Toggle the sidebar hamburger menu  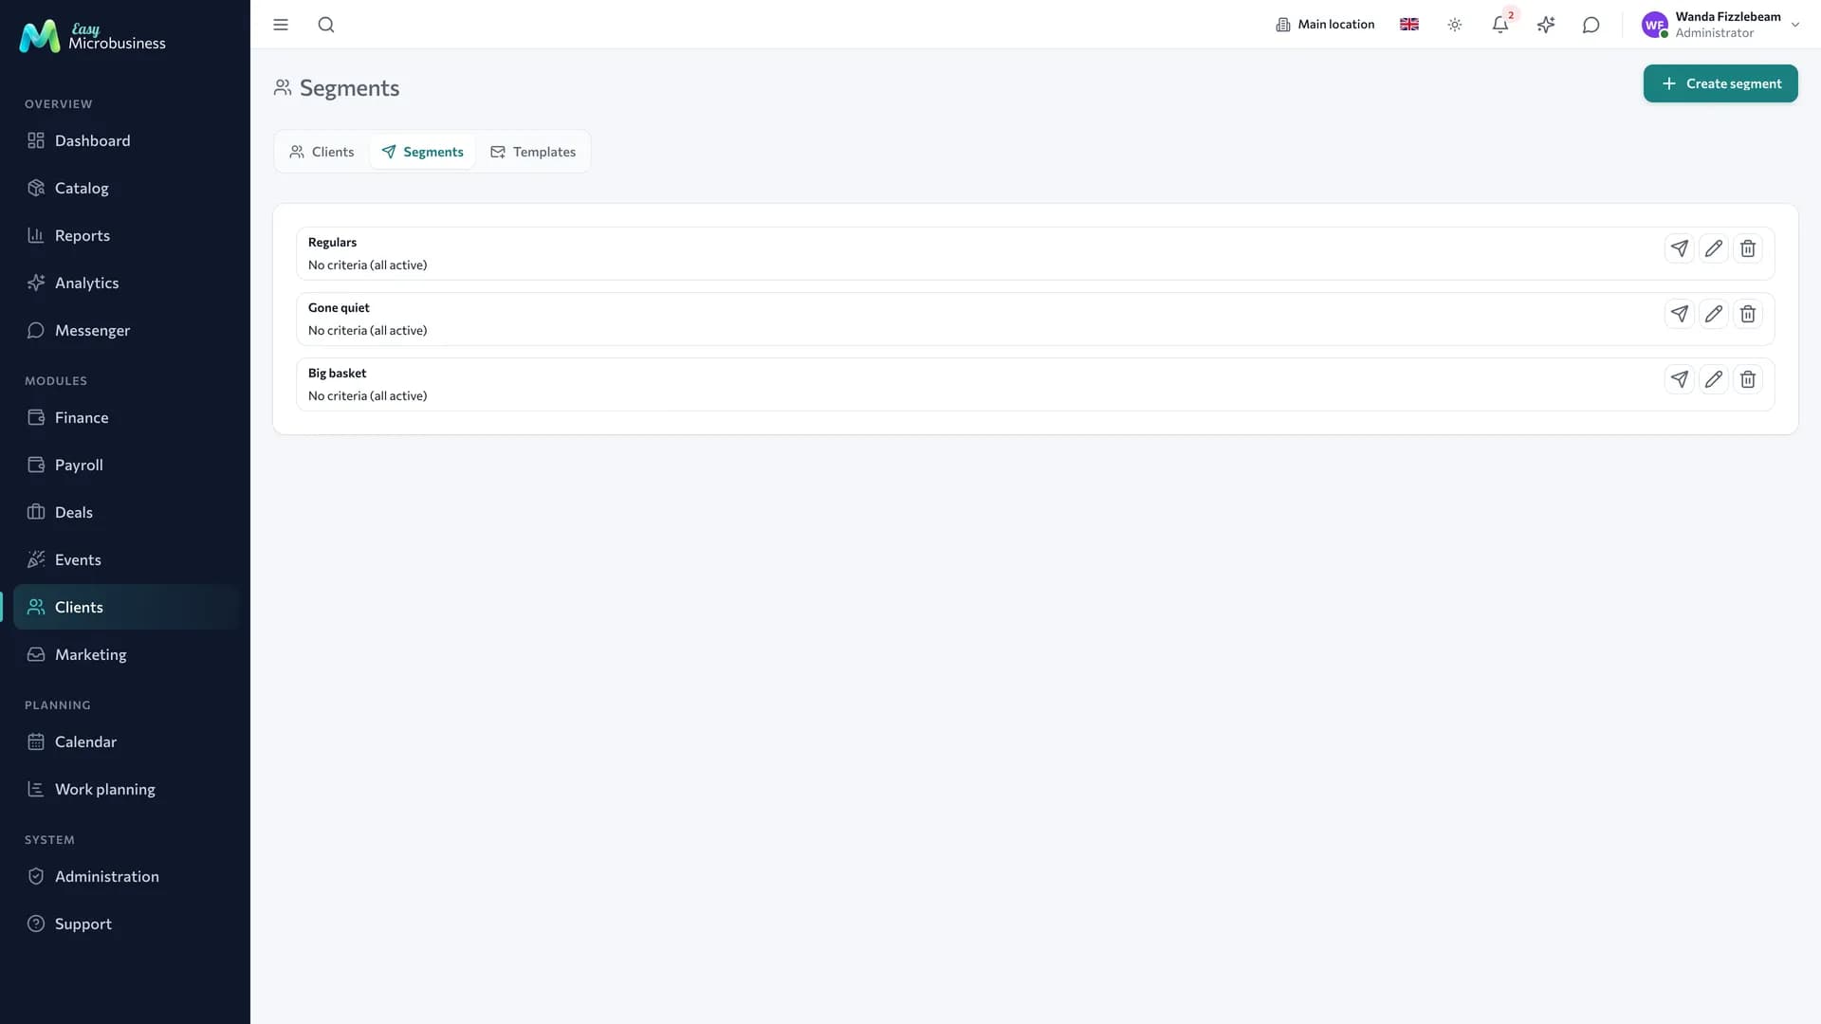[281, 25]
